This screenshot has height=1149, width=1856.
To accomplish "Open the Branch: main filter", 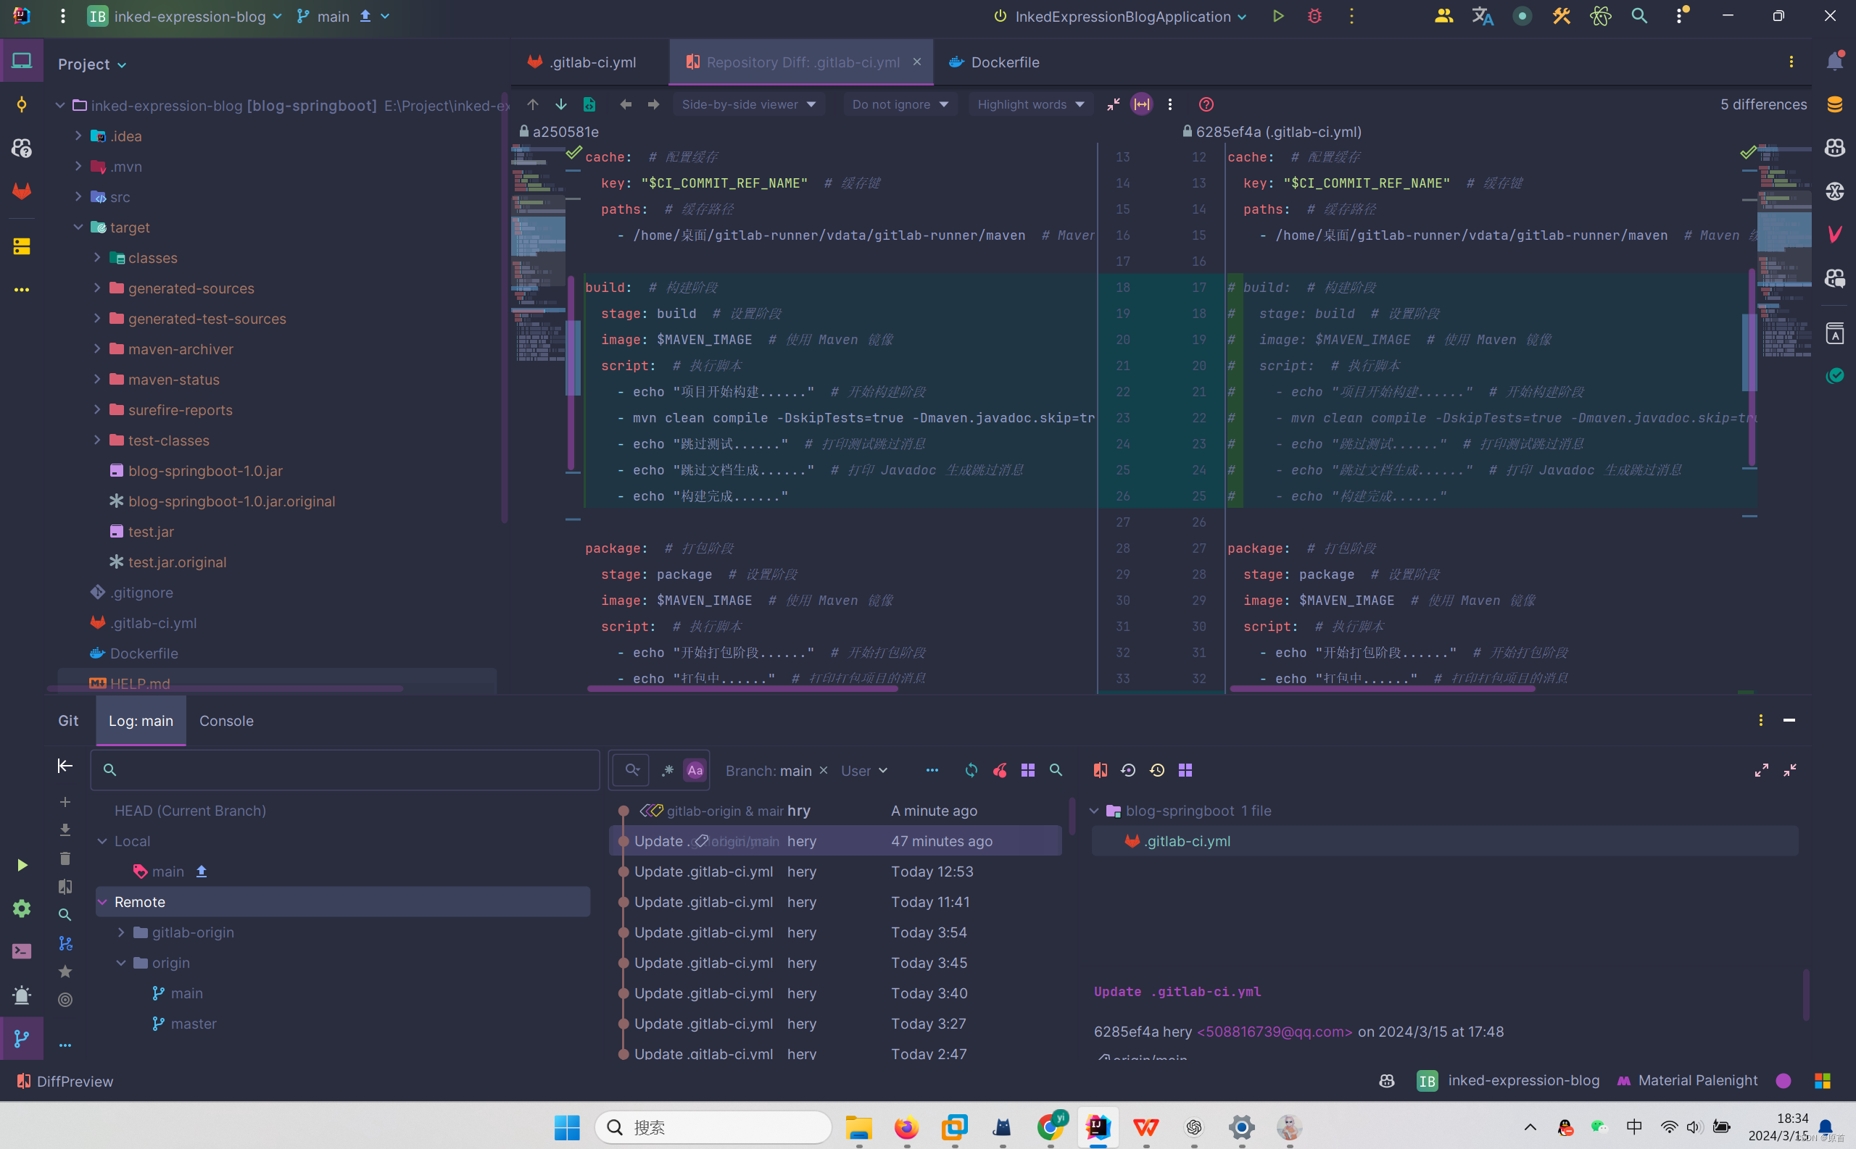I will tap(767, 770).
